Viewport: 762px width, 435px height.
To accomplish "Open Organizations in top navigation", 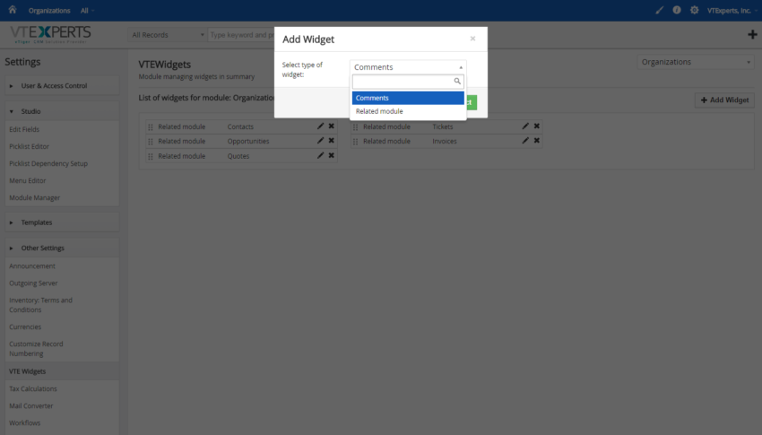I will click(x=49, y=10).
